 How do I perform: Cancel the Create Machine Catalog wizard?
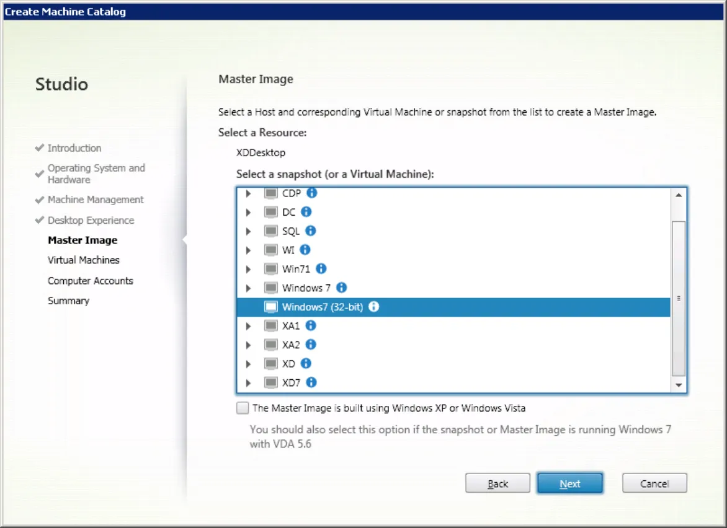pos(654,483)
